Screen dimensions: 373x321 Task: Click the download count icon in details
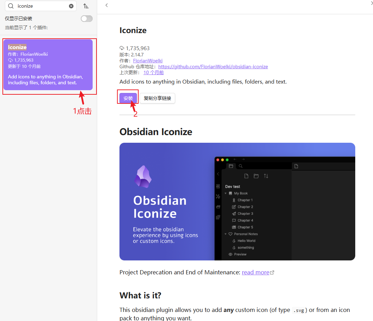pyautogui.click(x=122, y=48)
